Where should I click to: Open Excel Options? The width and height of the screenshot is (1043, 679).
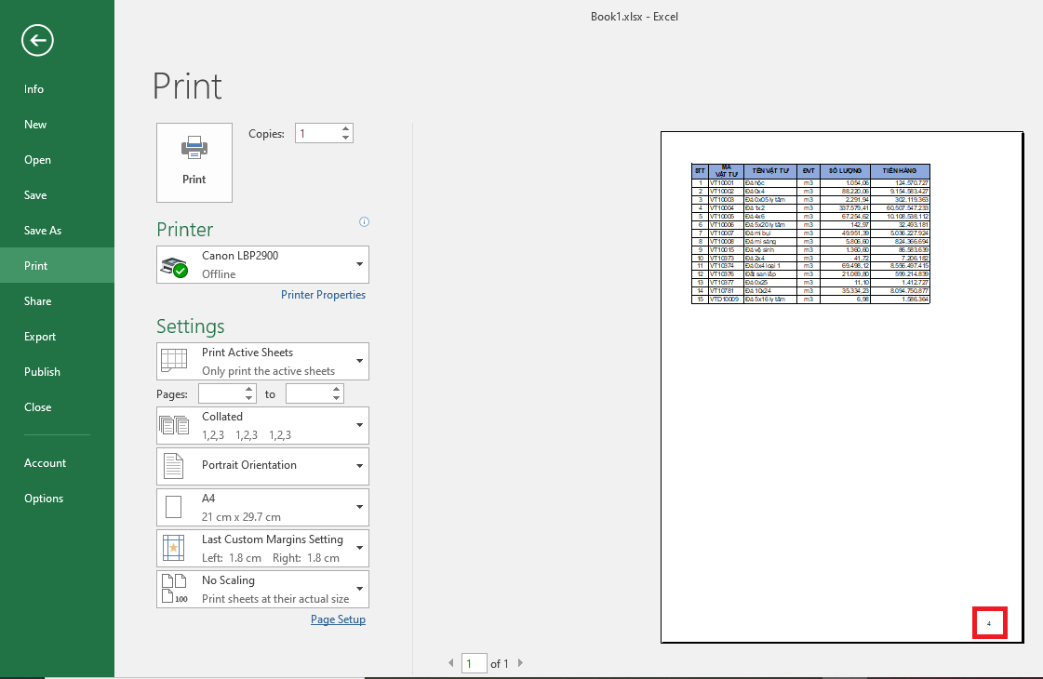point(57,499)
